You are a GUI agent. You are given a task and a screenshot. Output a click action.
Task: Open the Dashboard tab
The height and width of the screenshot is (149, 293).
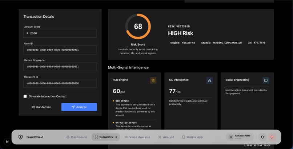click(77, 137)
